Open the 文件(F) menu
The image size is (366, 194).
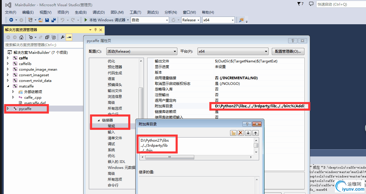pyautogui.click(x=11, y=12)
